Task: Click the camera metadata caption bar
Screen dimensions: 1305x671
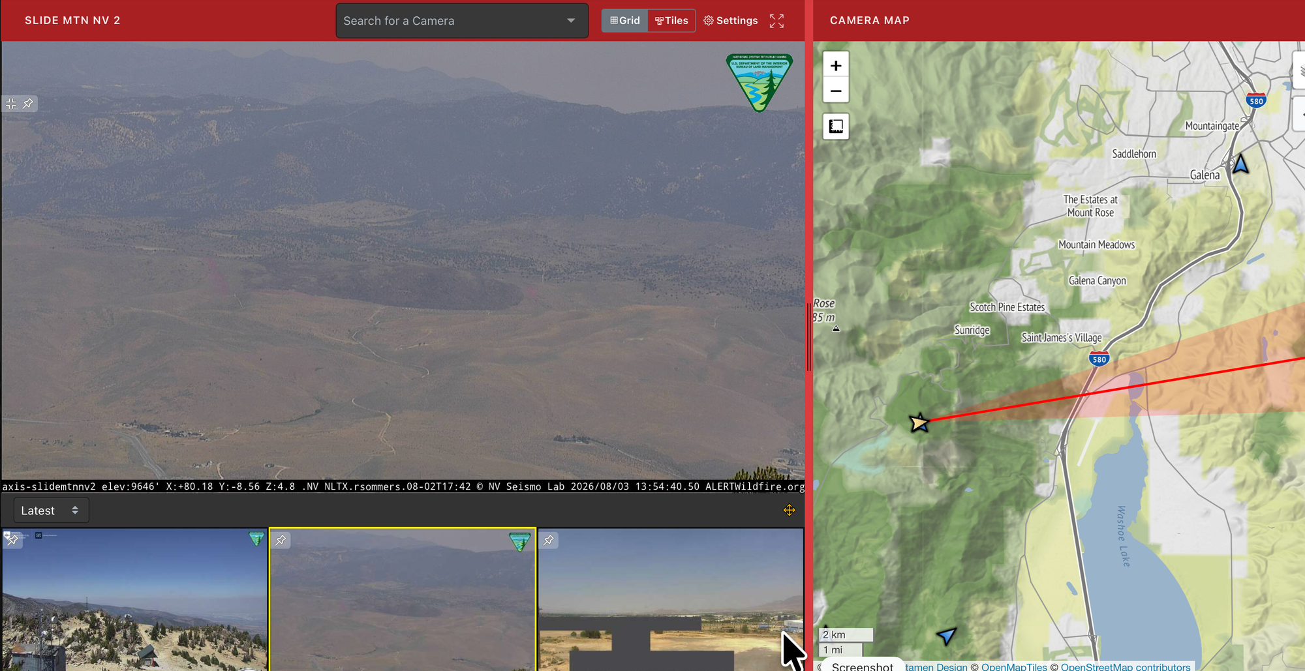Action: pyautogui.click(x=403, y=486)
